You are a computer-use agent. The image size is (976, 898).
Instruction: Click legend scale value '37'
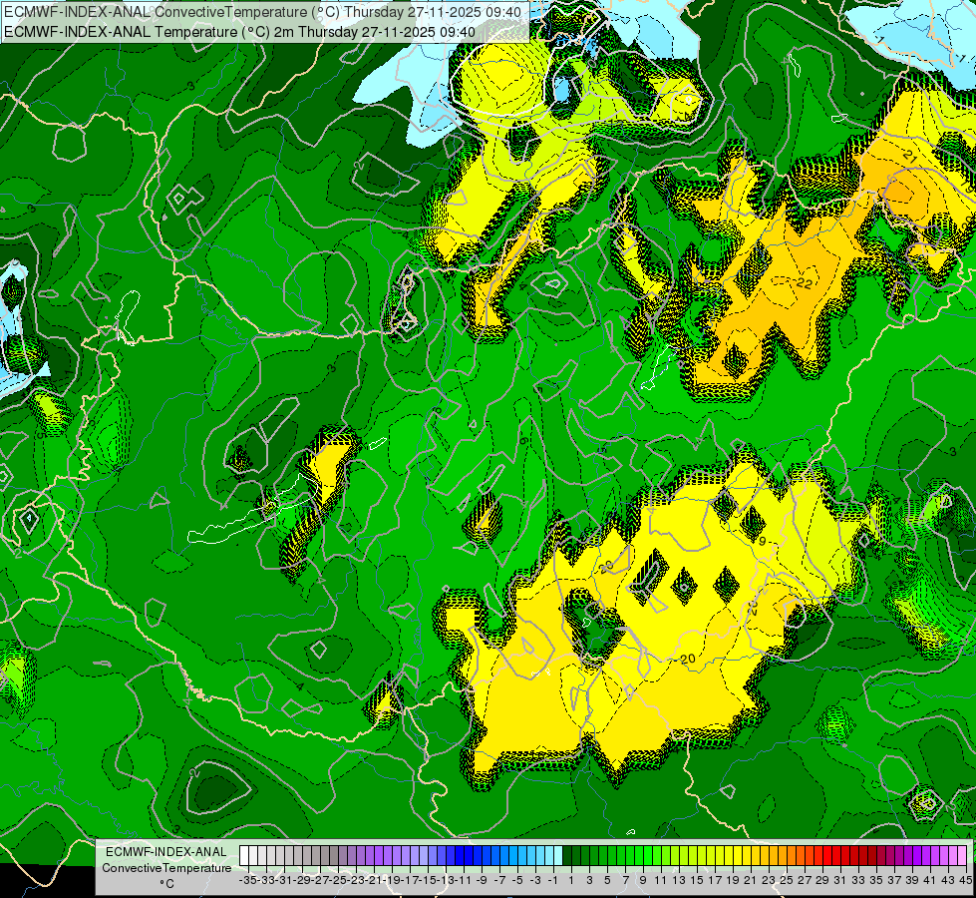[x=894, y=880]
